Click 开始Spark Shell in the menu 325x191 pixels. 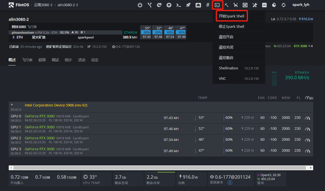232,16
